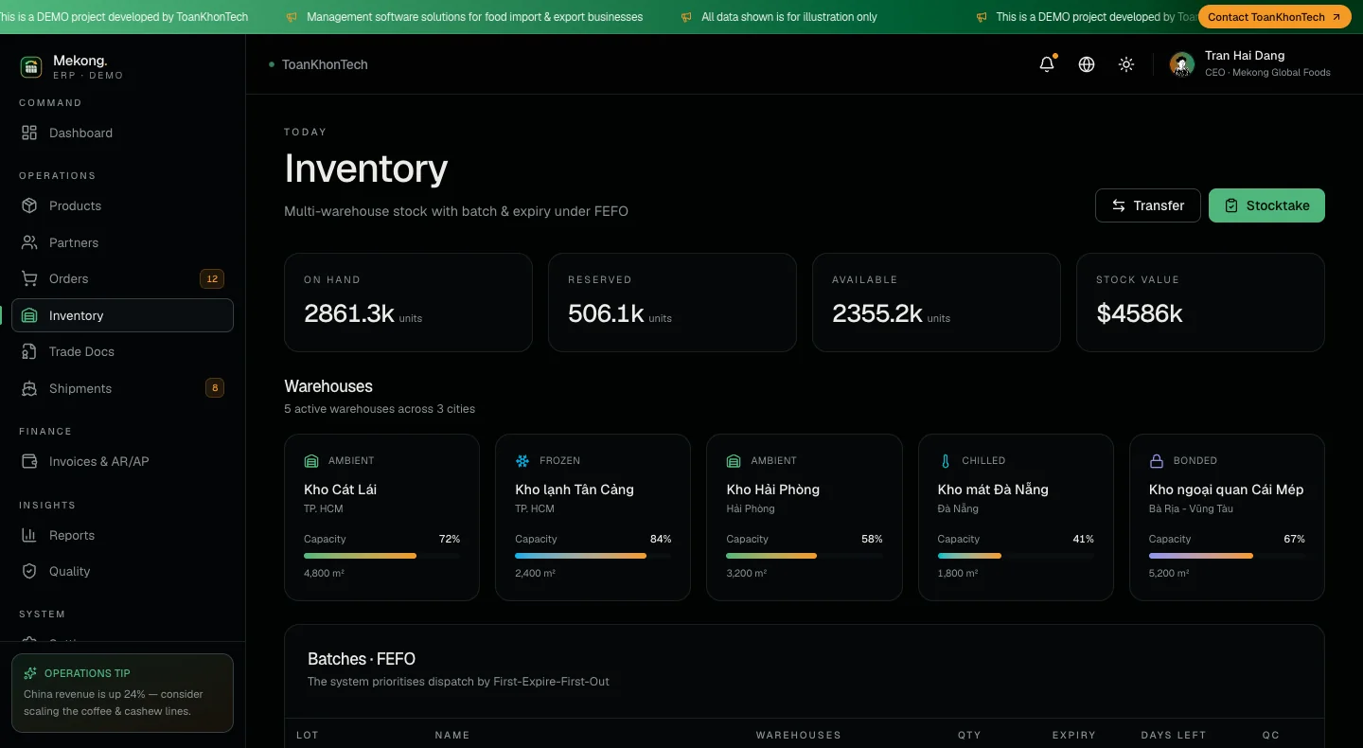Select the Inventory sidebar item

122,316
